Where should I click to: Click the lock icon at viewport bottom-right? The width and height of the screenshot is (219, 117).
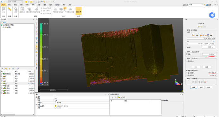182,91
